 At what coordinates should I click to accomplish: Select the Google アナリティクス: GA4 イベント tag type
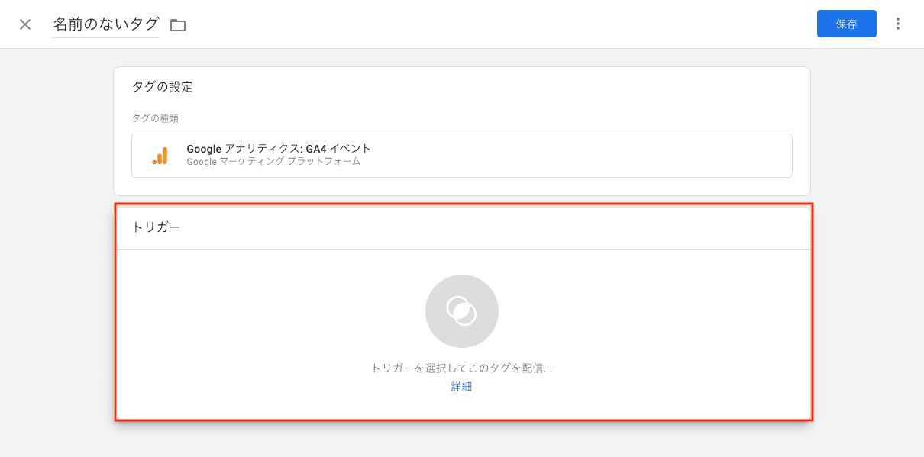click(461, 156)
